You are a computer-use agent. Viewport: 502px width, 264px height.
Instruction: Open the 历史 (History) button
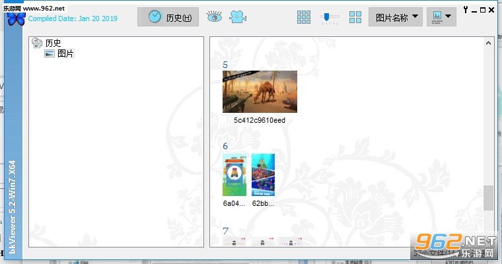pos(168,17)
